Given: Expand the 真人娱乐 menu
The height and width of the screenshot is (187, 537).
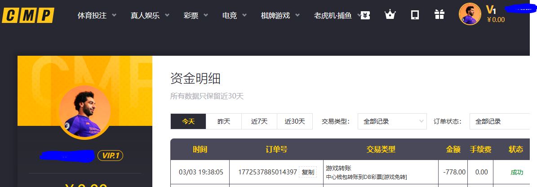Looking at the screenshot, I should pos(150,15).
